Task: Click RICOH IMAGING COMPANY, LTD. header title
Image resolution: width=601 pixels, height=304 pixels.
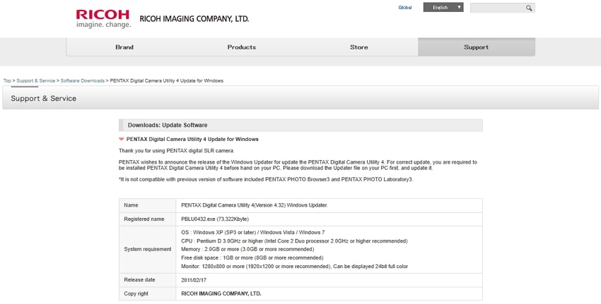Action: click(194, 19)
